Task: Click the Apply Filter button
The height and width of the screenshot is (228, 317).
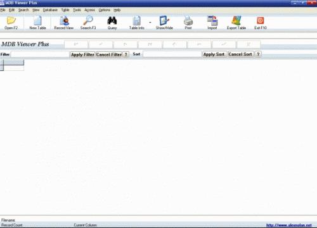Action: (82, 54)
